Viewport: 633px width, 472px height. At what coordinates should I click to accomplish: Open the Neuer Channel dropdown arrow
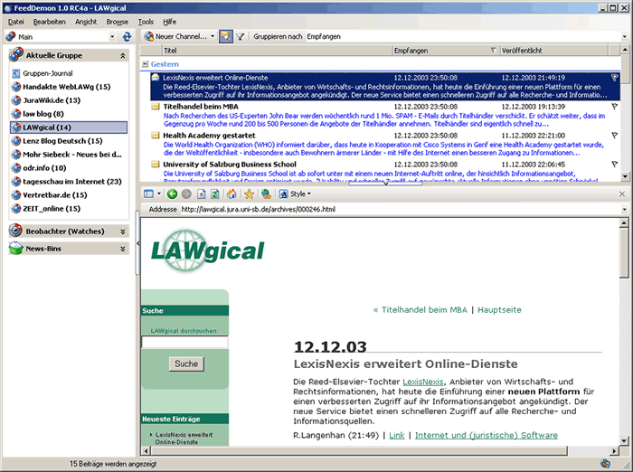point(210,36)
